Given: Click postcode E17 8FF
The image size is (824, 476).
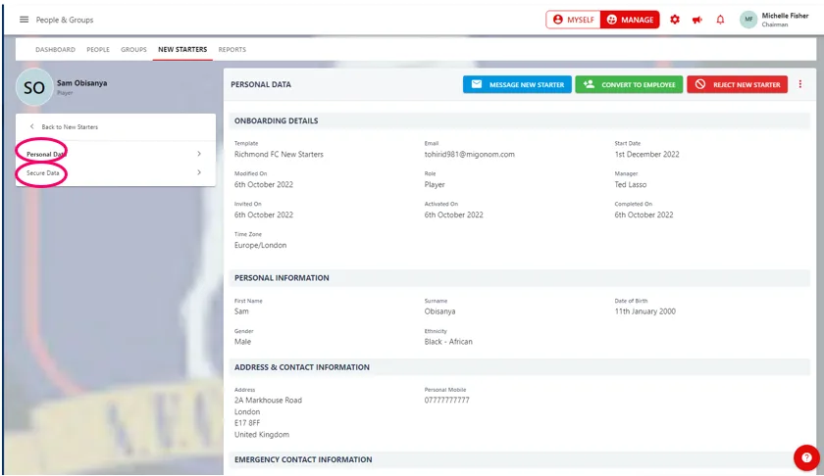Looking at the screenshot, I should [247, 423].
